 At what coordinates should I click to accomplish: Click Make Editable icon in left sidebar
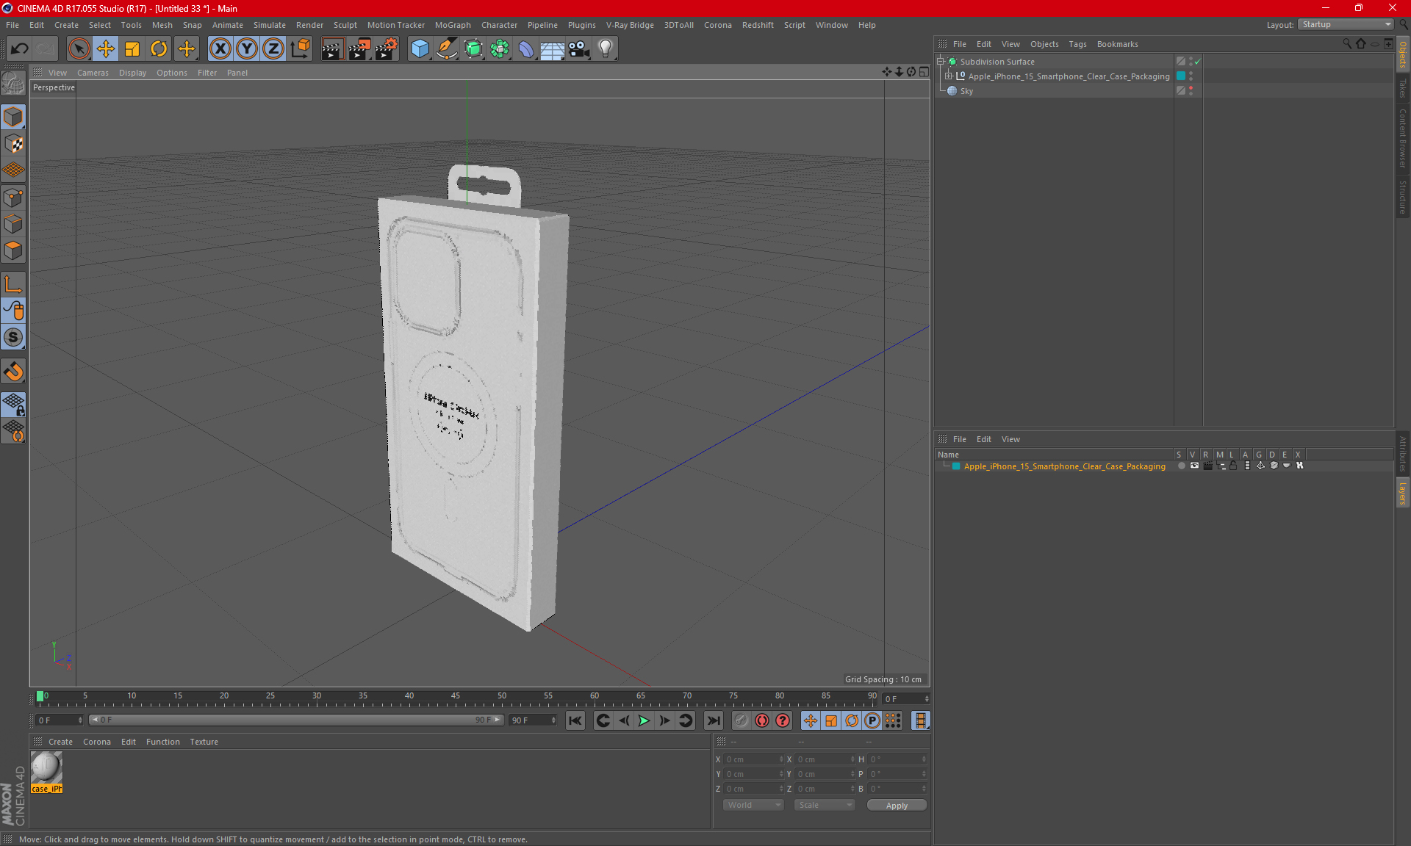[13, 83]
